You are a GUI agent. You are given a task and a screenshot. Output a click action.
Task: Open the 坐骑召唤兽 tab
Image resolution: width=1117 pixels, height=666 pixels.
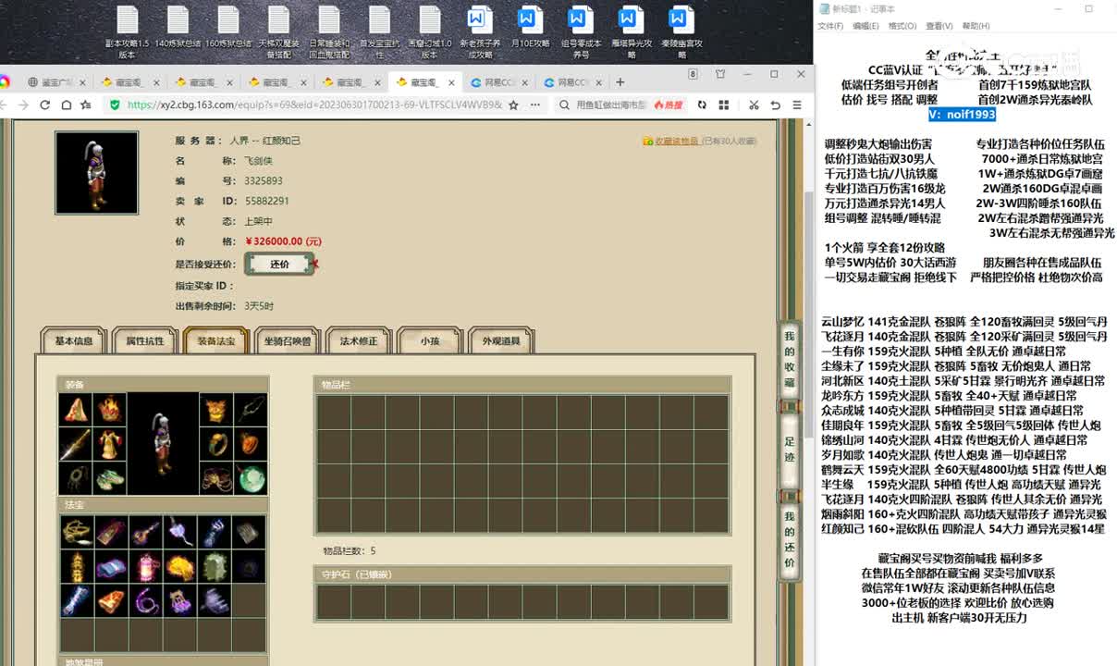(x=287, y=341)
